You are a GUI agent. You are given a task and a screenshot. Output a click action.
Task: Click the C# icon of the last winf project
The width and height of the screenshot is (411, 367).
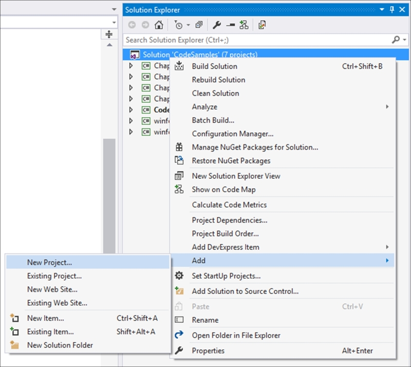pyautogui.click(x=146, y=132)
